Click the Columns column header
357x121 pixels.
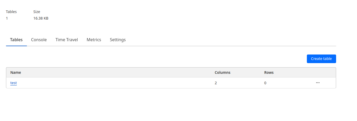point(223,72)
